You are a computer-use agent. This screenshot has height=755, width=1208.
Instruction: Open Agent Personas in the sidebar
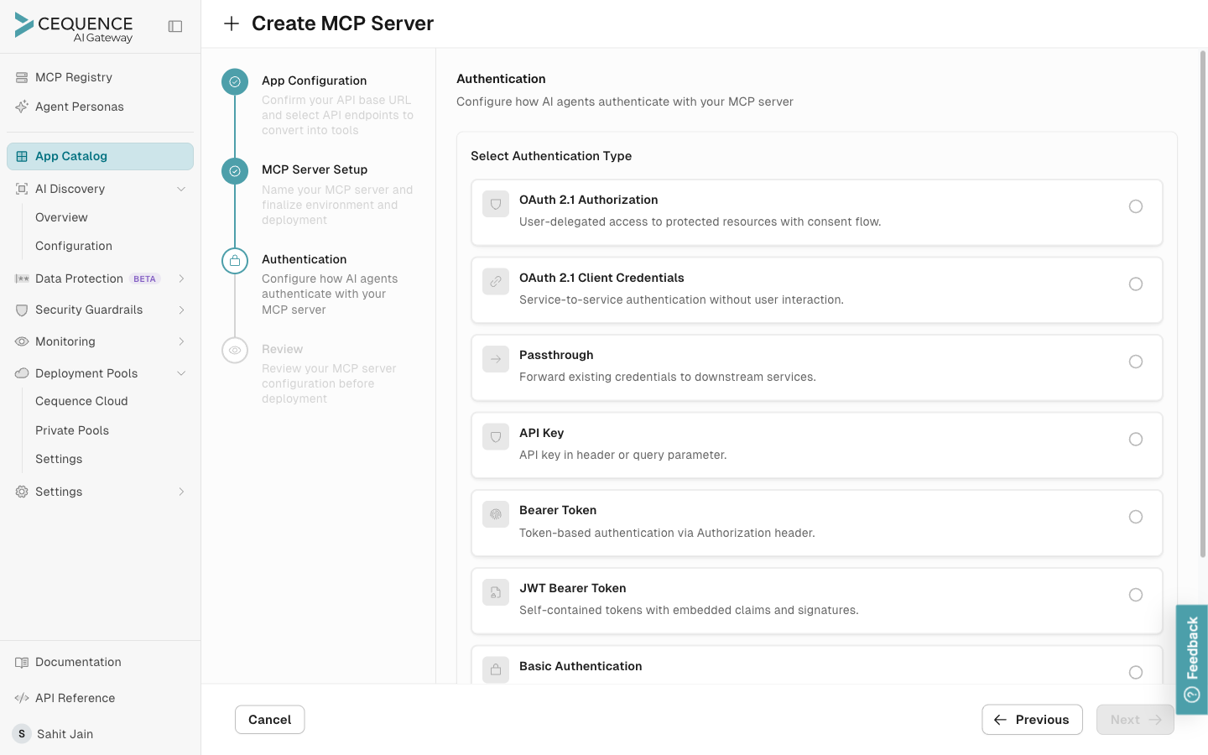pyautogui.click(x=100, y=107)
